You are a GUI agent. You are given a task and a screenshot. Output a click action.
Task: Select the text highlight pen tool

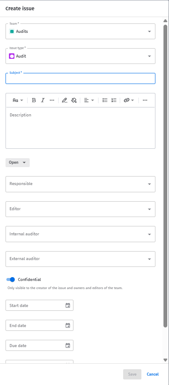[65, 100]
